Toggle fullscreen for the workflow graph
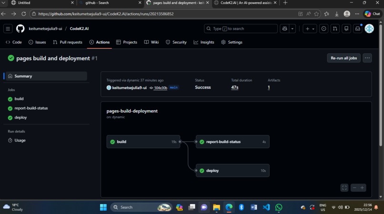Screen dimensions: 384x214 point(344,188)
